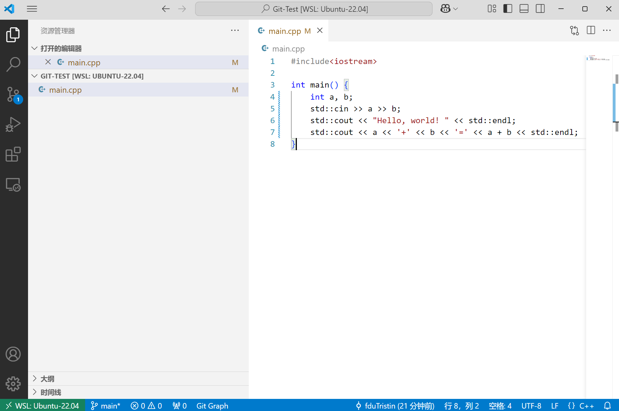The width and height of the screenshot is (619, 411).
Task: Split the editor to the right
Action: click(x=591, y=30)
